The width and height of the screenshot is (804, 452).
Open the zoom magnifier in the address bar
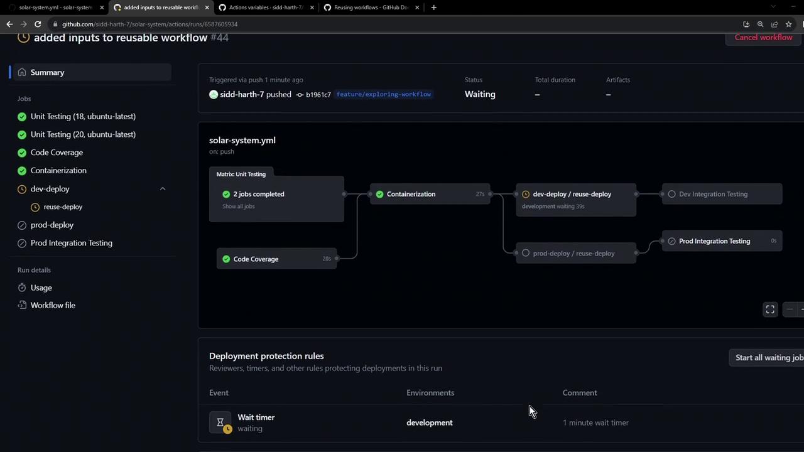tap(760, 24)
